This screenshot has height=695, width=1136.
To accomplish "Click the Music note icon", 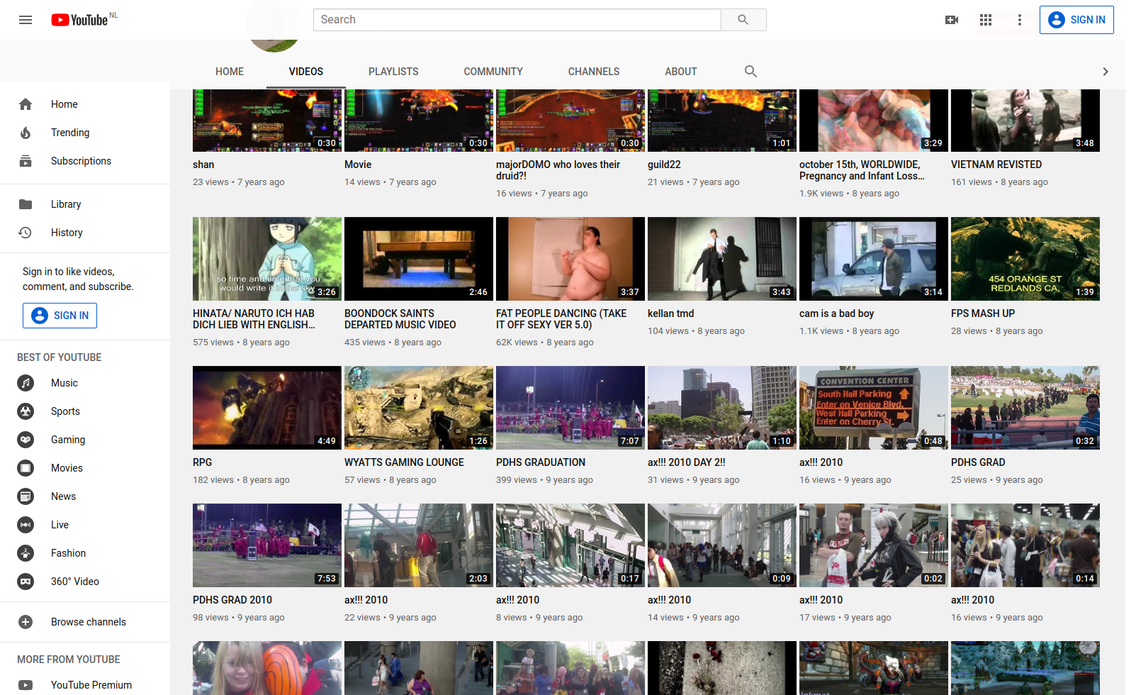I will click(x=26, y=383).
